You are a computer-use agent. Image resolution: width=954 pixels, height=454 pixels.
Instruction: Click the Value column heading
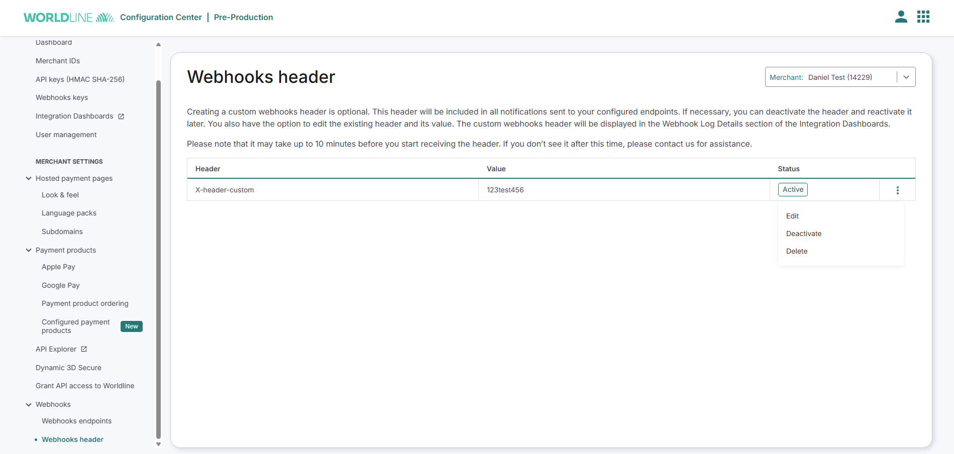click(x=496, y=169)
